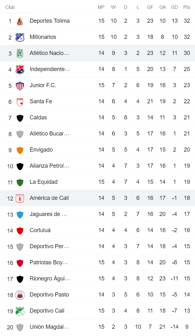Click the MP column header
The height and width of the screenshot is (336, 195).
pyautogui.click(x=101, y=7)
